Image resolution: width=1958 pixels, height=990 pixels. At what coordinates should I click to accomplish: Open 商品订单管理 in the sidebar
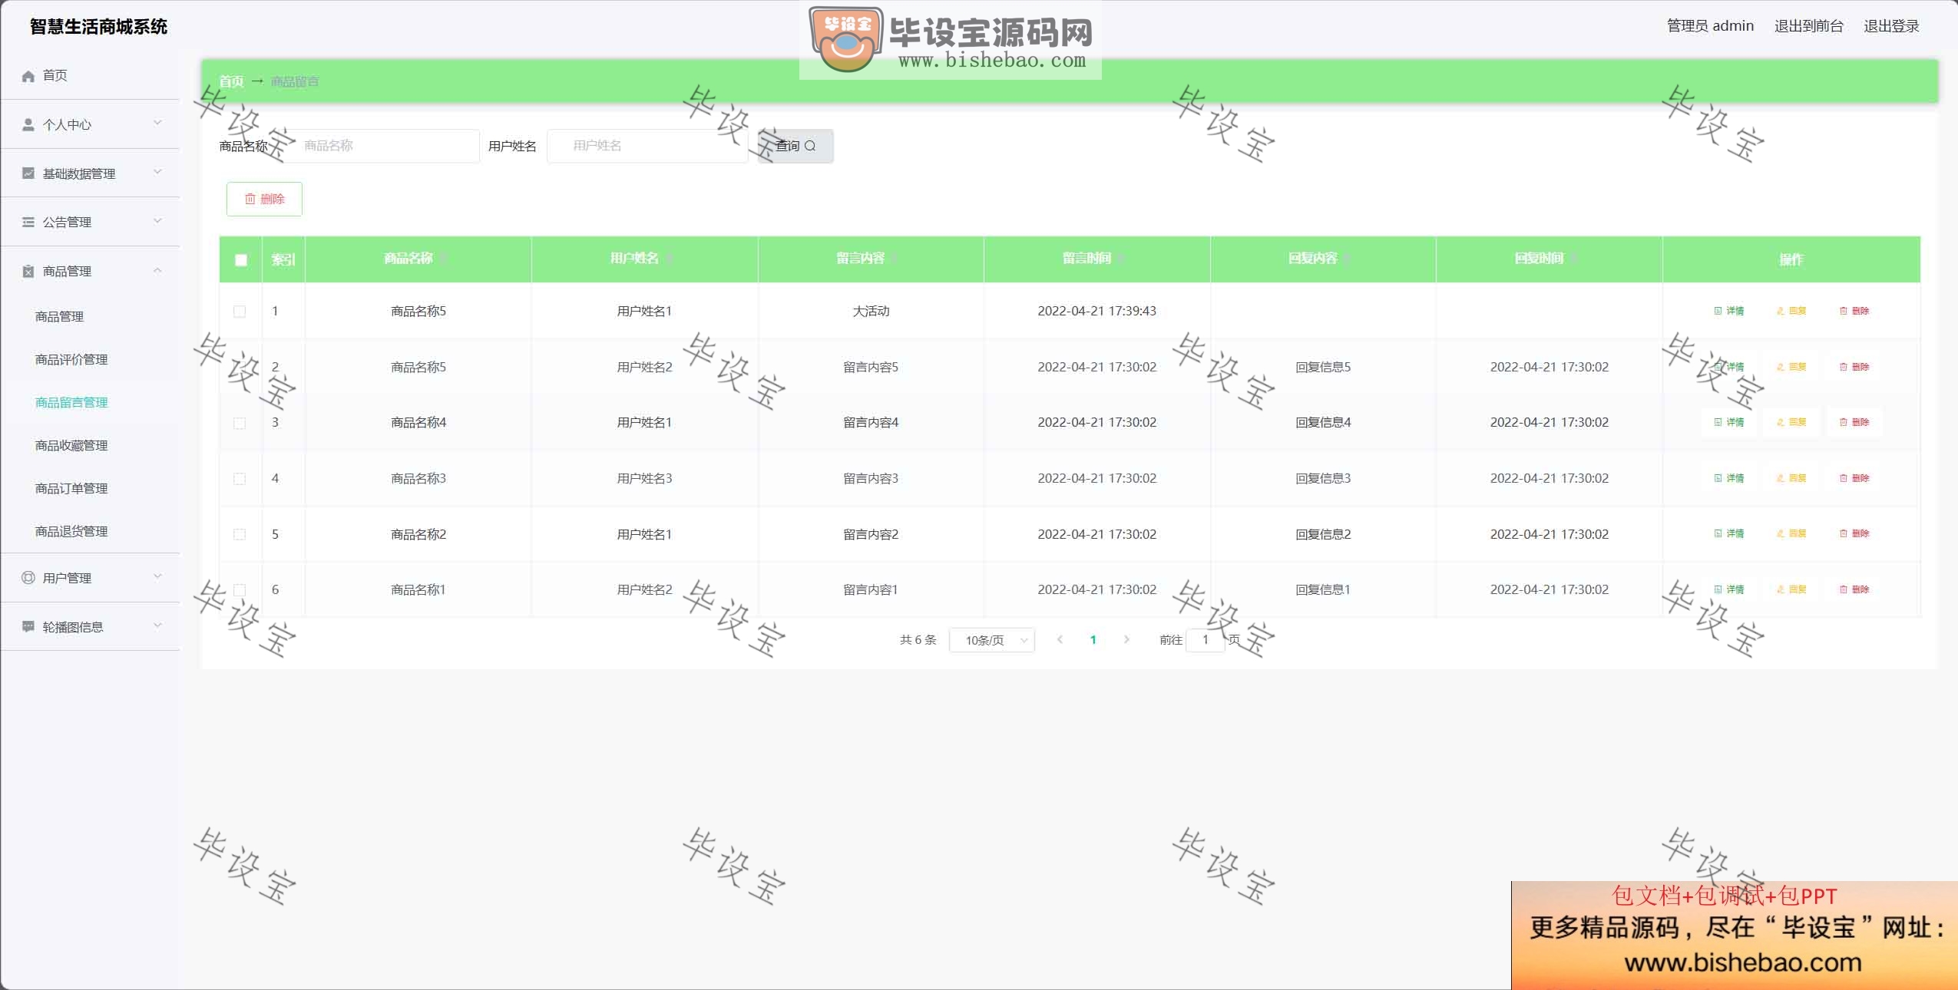90,488
